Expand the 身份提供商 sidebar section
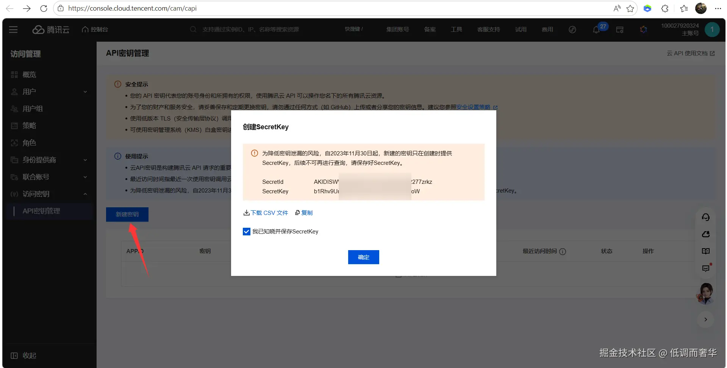The height and width of the screenshot is (368, 727). click(49, 160)
